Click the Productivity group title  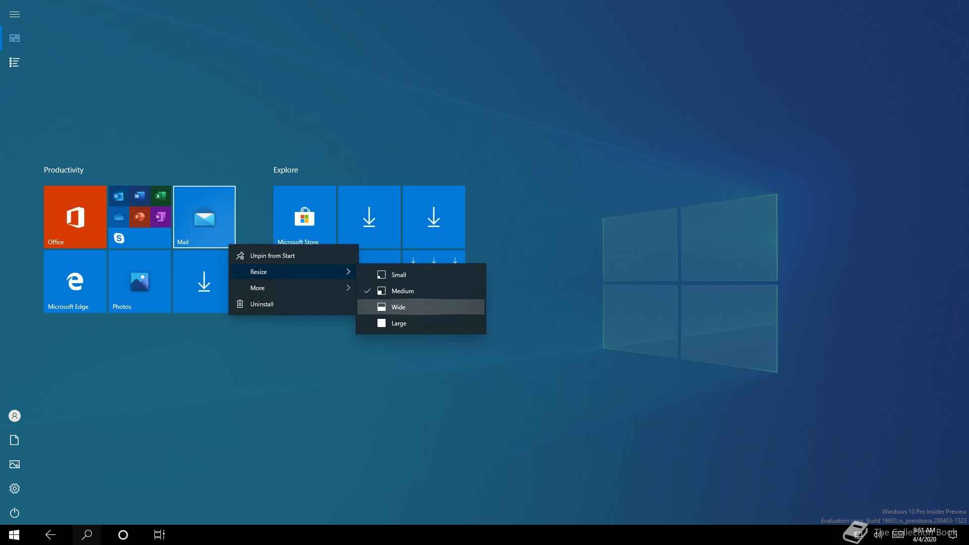pyautogui.click(x=64, y=170)
